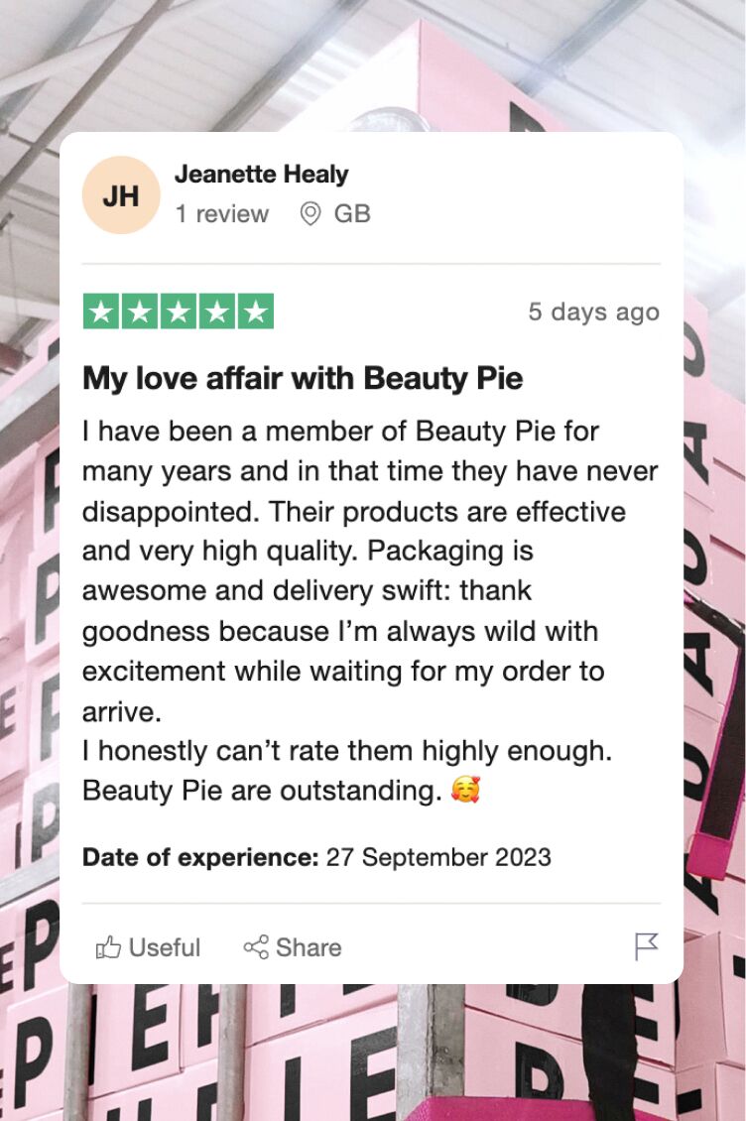Click the thumbs-up icon
746x1121 pixels.
[107, 948]
